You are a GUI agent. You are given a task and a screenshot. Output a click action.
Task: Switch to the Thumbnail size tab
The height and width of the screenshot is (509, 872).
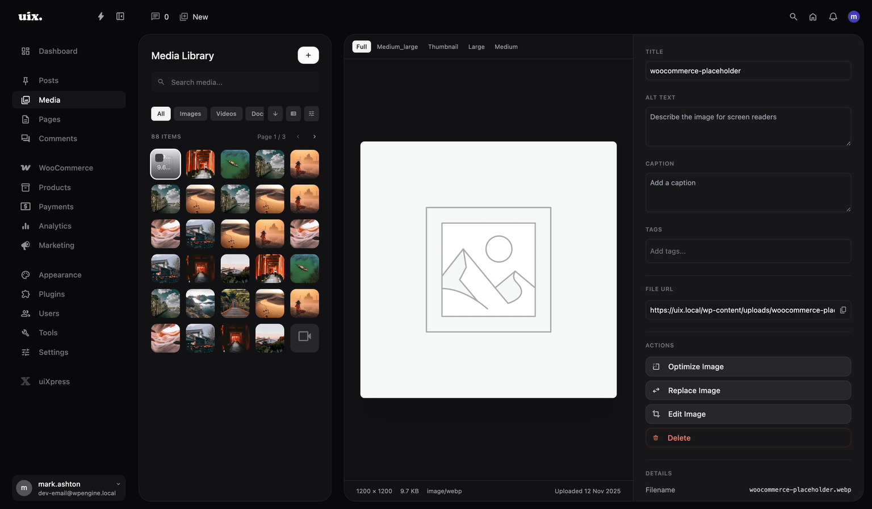pos(443,47)
